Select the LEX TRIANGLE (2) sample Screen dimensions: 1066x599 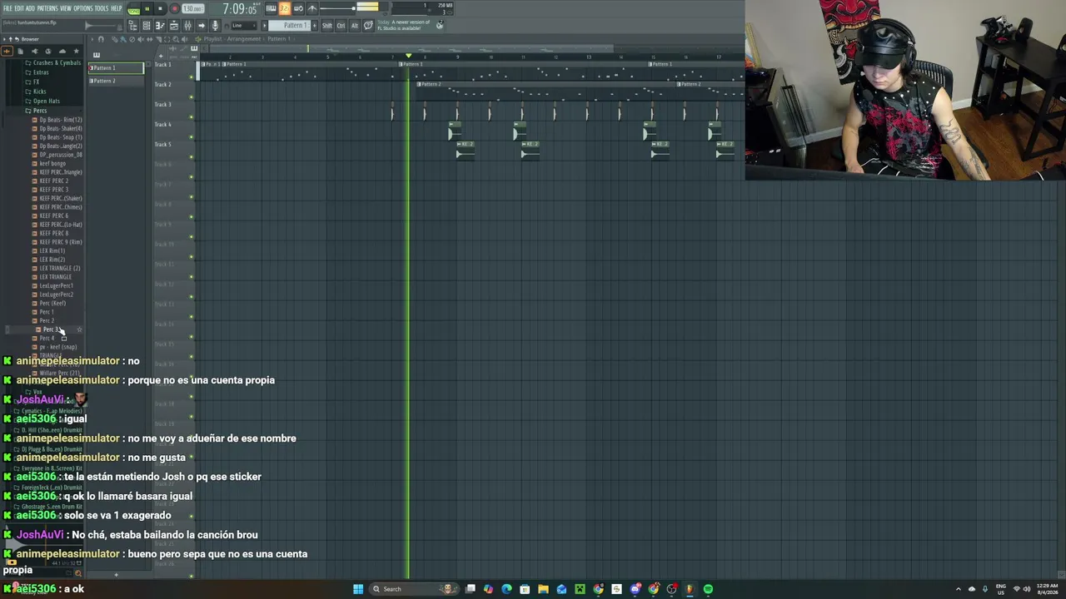[59, 268]
